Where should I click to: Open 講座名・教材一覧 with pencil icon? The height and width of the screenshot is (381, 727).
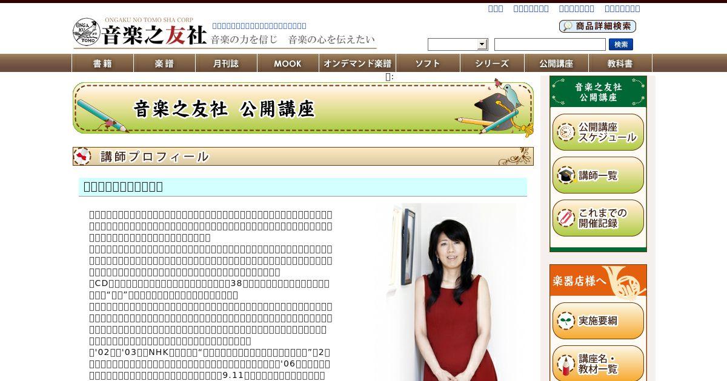tap(598, 363)
